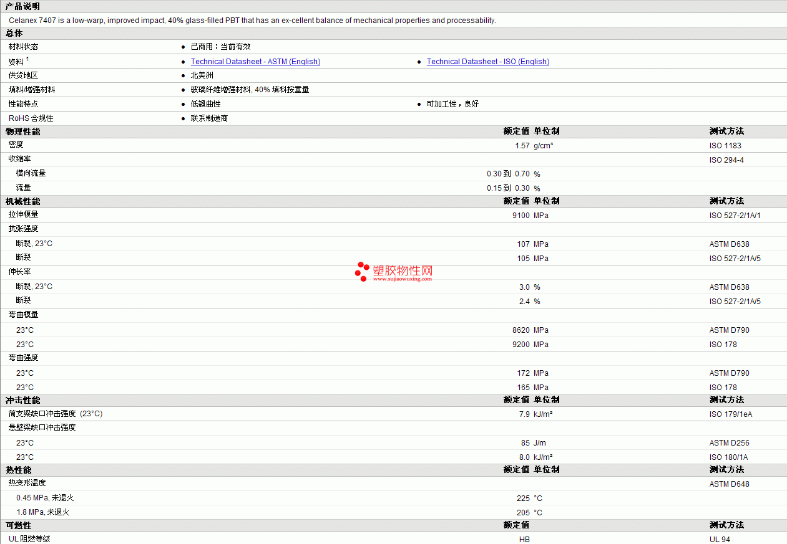Screen dimensions: 787x544
Task: Click the 流量 shrinkage value 0.15 到 0.30
Action: [x=508, y=188]
